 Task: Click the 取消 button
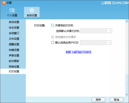pyautogui.click(x=117, y=100)
